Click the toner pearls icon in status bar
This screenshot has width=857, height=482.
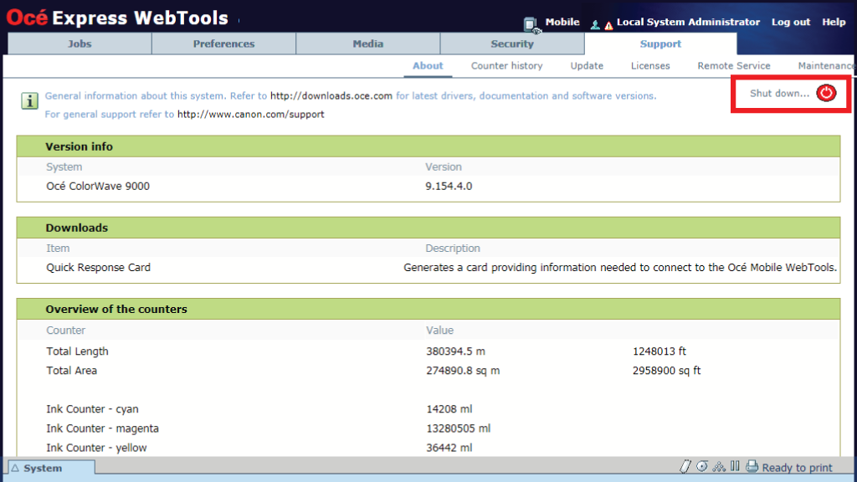719,466
